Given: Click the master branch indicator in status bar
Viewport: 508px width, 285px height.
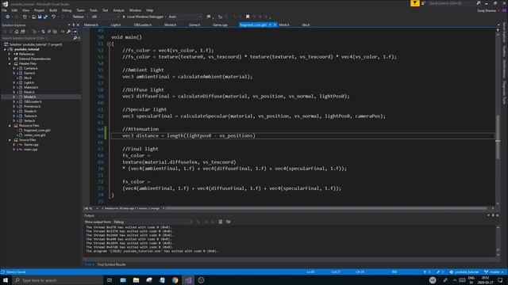Looking at the screenshot, I should (494, 272).
